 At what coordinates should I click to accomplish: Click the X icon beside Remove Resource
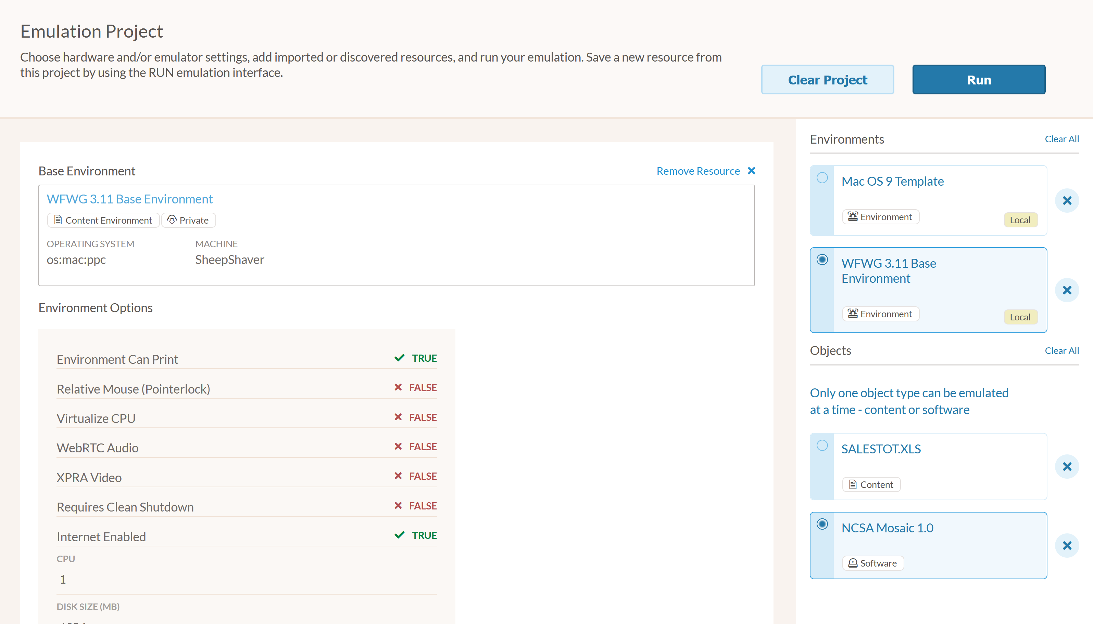click(751, 171)
